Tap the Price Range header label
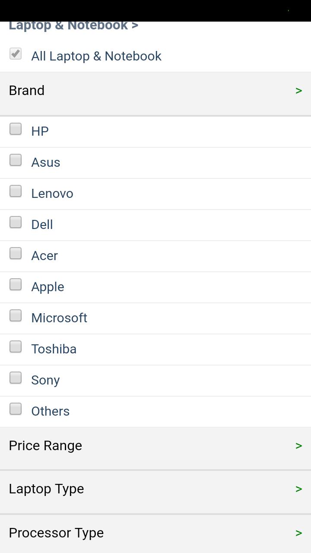The height and width of the screenshot is (553, 311). pyautogui.click(x=45, y=445)
